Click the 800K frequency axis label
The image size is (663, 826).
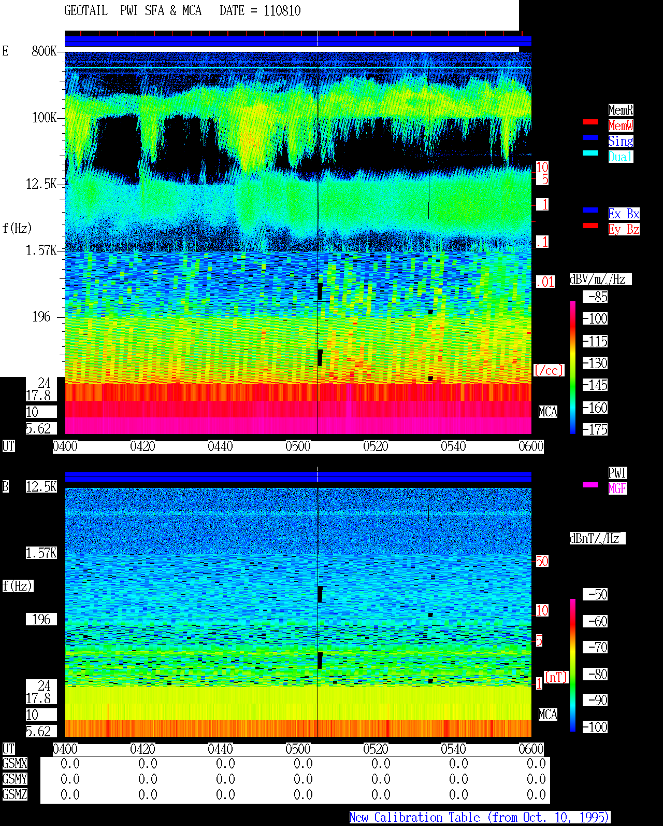44,51
